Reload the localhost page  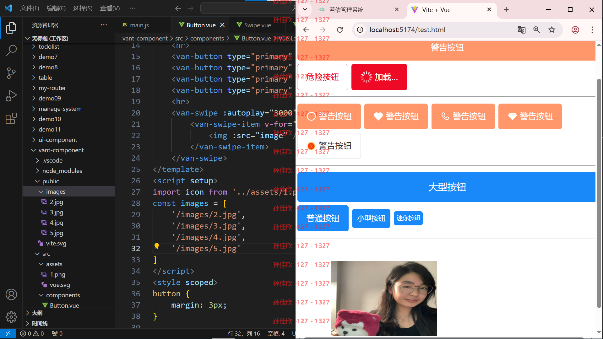(340, 30)
